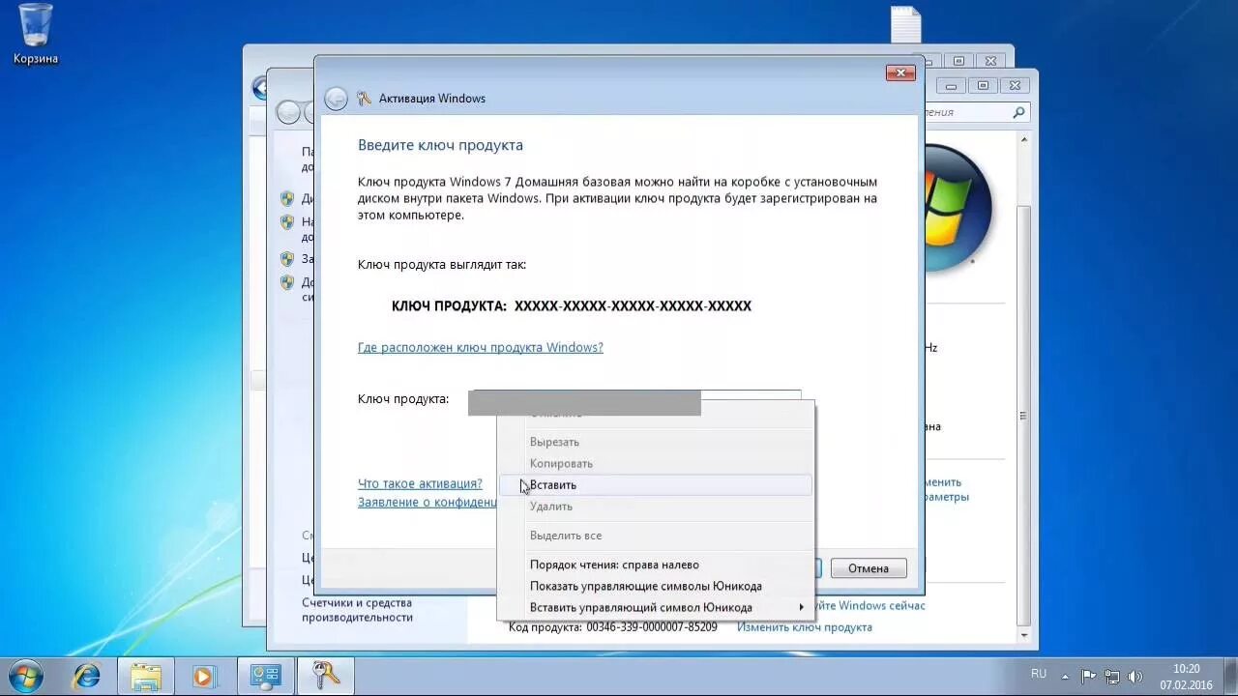The height and width of the screenshot is (696, 1238).
Task: Launch Internet Explorer from the taskbar
Action: [86, 676]
